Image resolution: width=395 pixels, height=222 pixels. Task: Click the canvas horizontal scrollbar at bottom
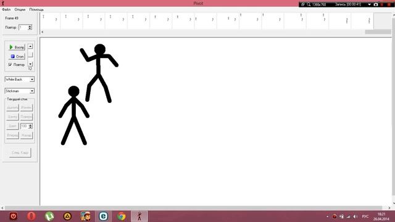(194, 208)
